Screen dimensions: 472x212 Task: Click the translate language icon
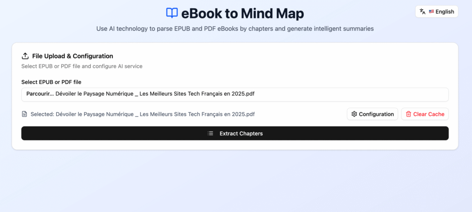click(x=423, y=11)
